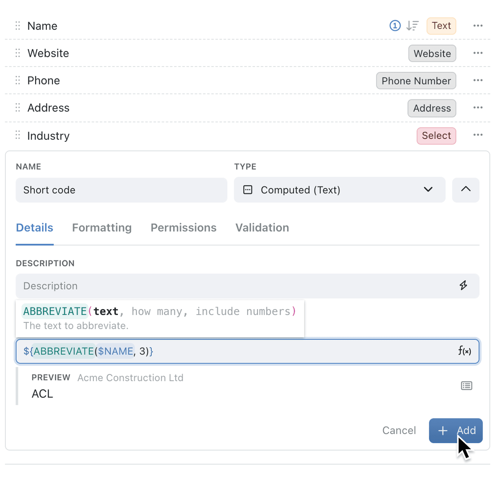Click the Text type badge on Name
The height and width of the screenshot is (496, 496).
point(441,26)
